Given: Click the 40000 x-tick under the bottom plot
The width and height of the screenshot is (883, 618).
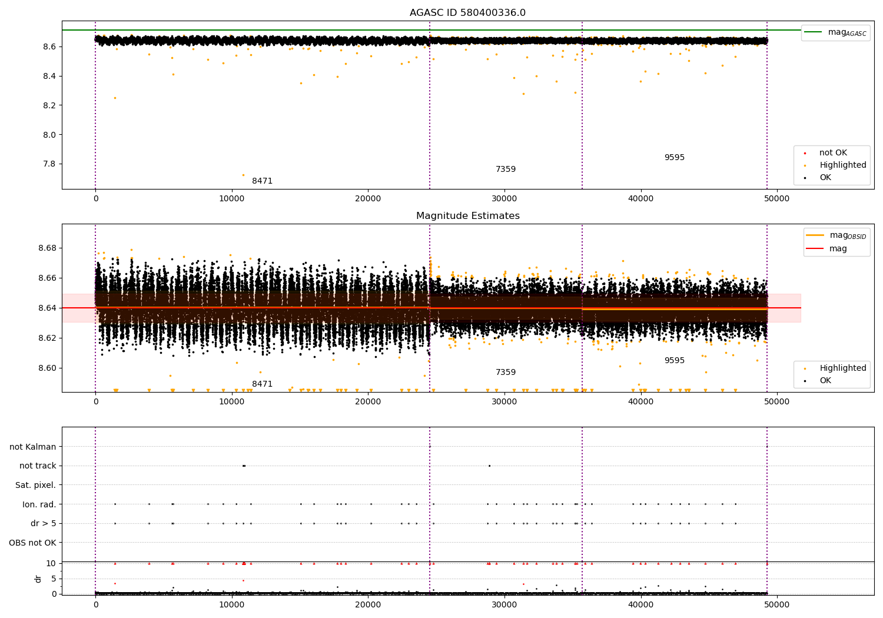Looking at the screenshot, I should point(640,605).
